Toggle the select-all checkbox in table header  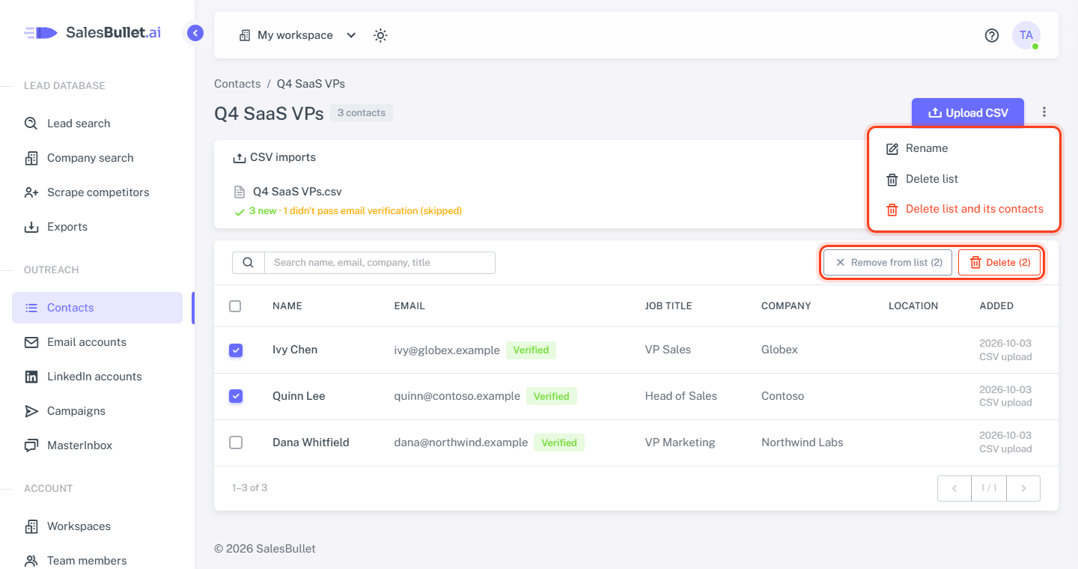(235, 306)
